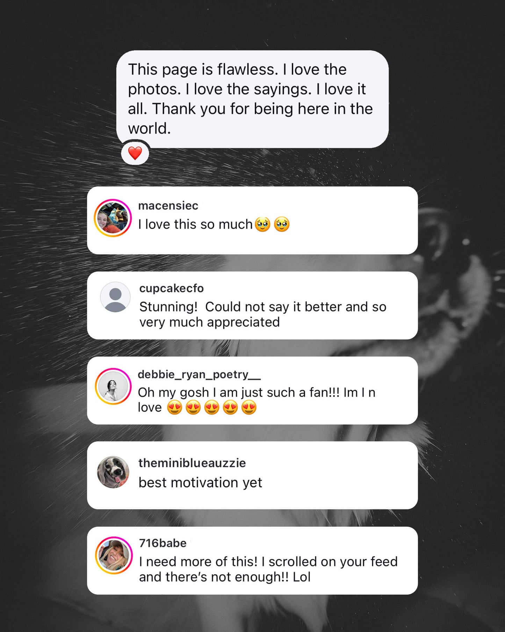
Task: Click the first pleading face emoji
Action: [263, 224]
